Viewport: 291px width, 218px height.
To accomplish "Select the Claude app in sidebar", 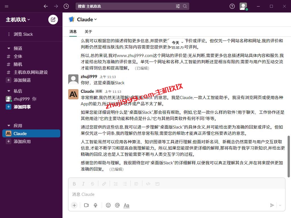I will pyautogui.click(x=31, y=133).
